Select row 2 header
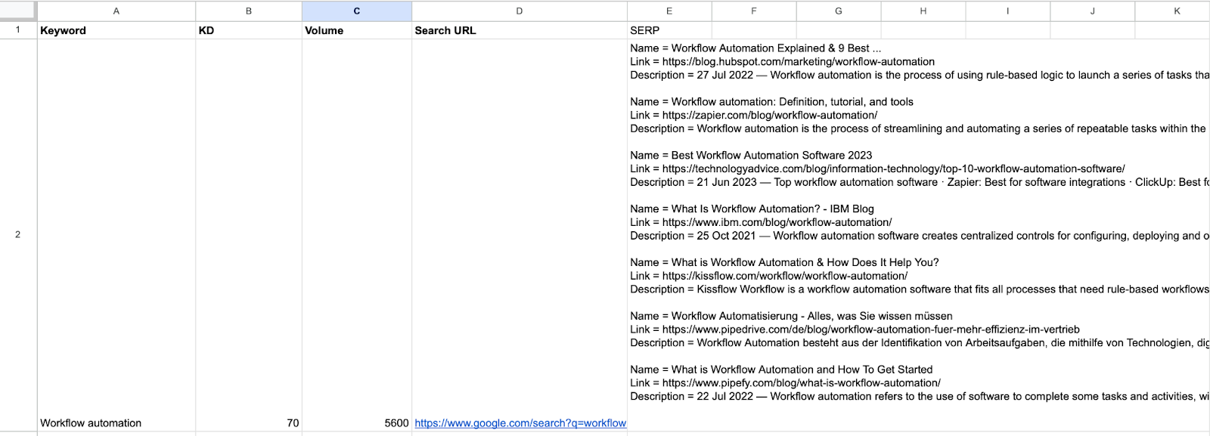 tap(18, 234)
